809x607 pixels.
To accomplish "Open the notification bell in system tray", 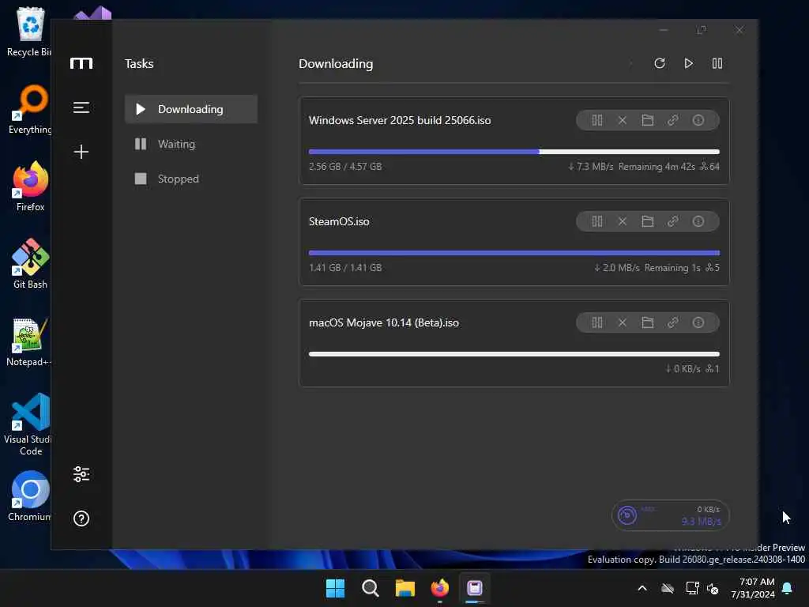I will [x=788, y=588].
